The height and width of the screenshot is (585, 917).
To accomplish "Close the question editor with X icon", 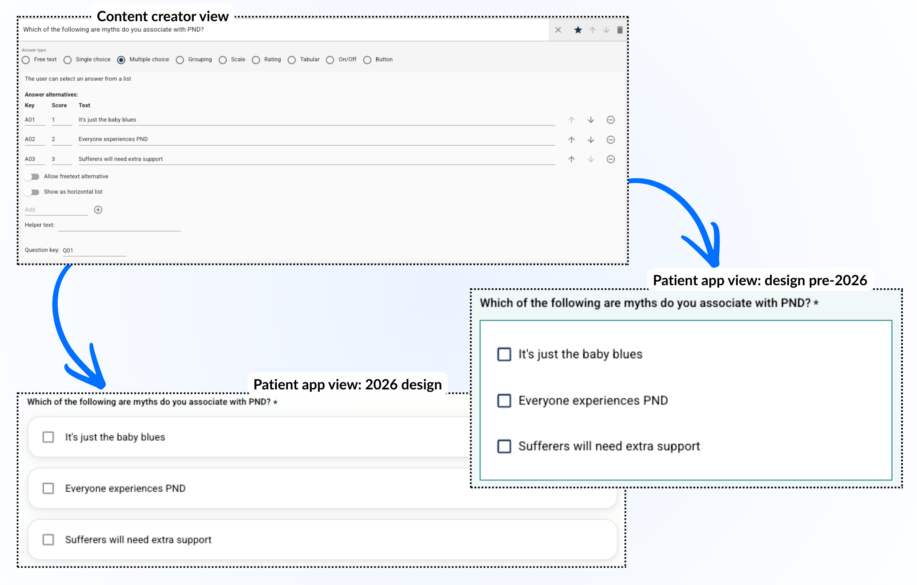I will 558,30.
